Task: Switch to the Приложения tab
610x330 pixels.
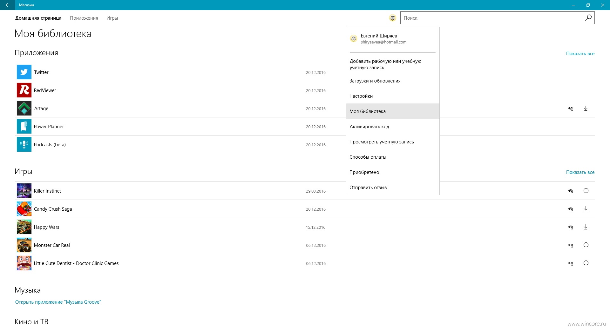Action: click(84, 18)
